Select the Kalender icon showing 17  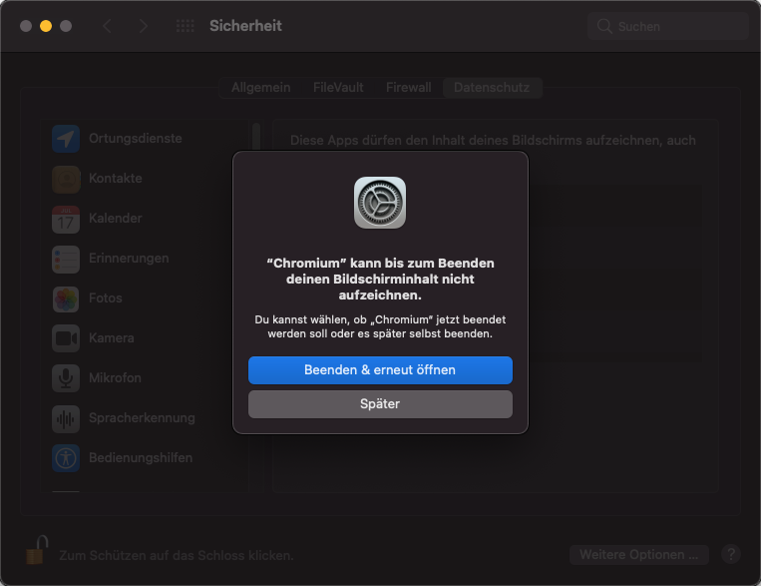pyautogui.click(x=66, y=220)
